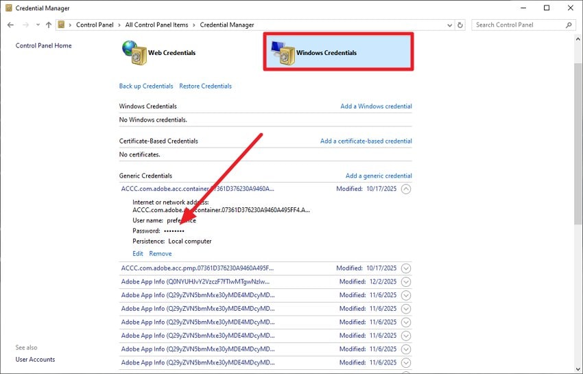This screenshot has height=374, width=583.
Task: Click the Web Credentials globe vault icon
Action: point(134,52)
